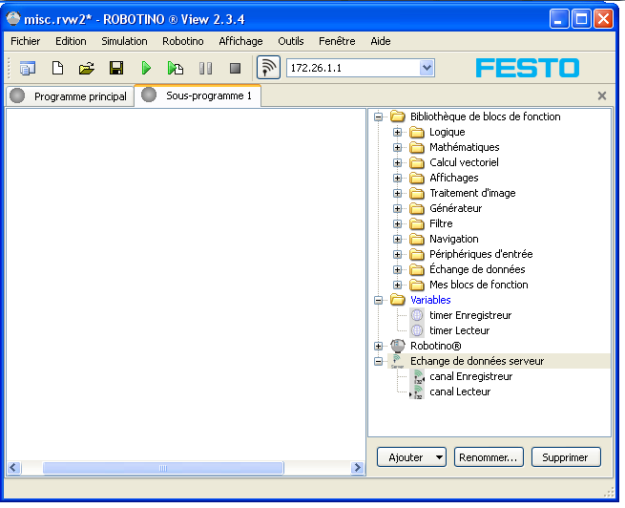Click the Filtre folder icon
The height and width of the screenshot is (508, 625).
click(x=417, y=223)
